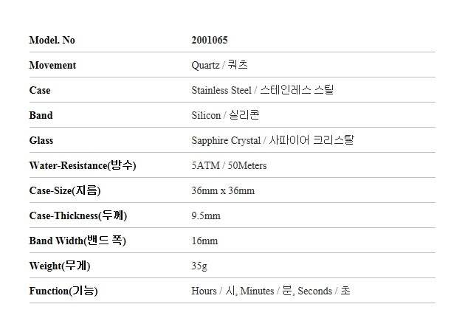Click the Band row label
Screen dimensions: 465x335
[41, 115]
